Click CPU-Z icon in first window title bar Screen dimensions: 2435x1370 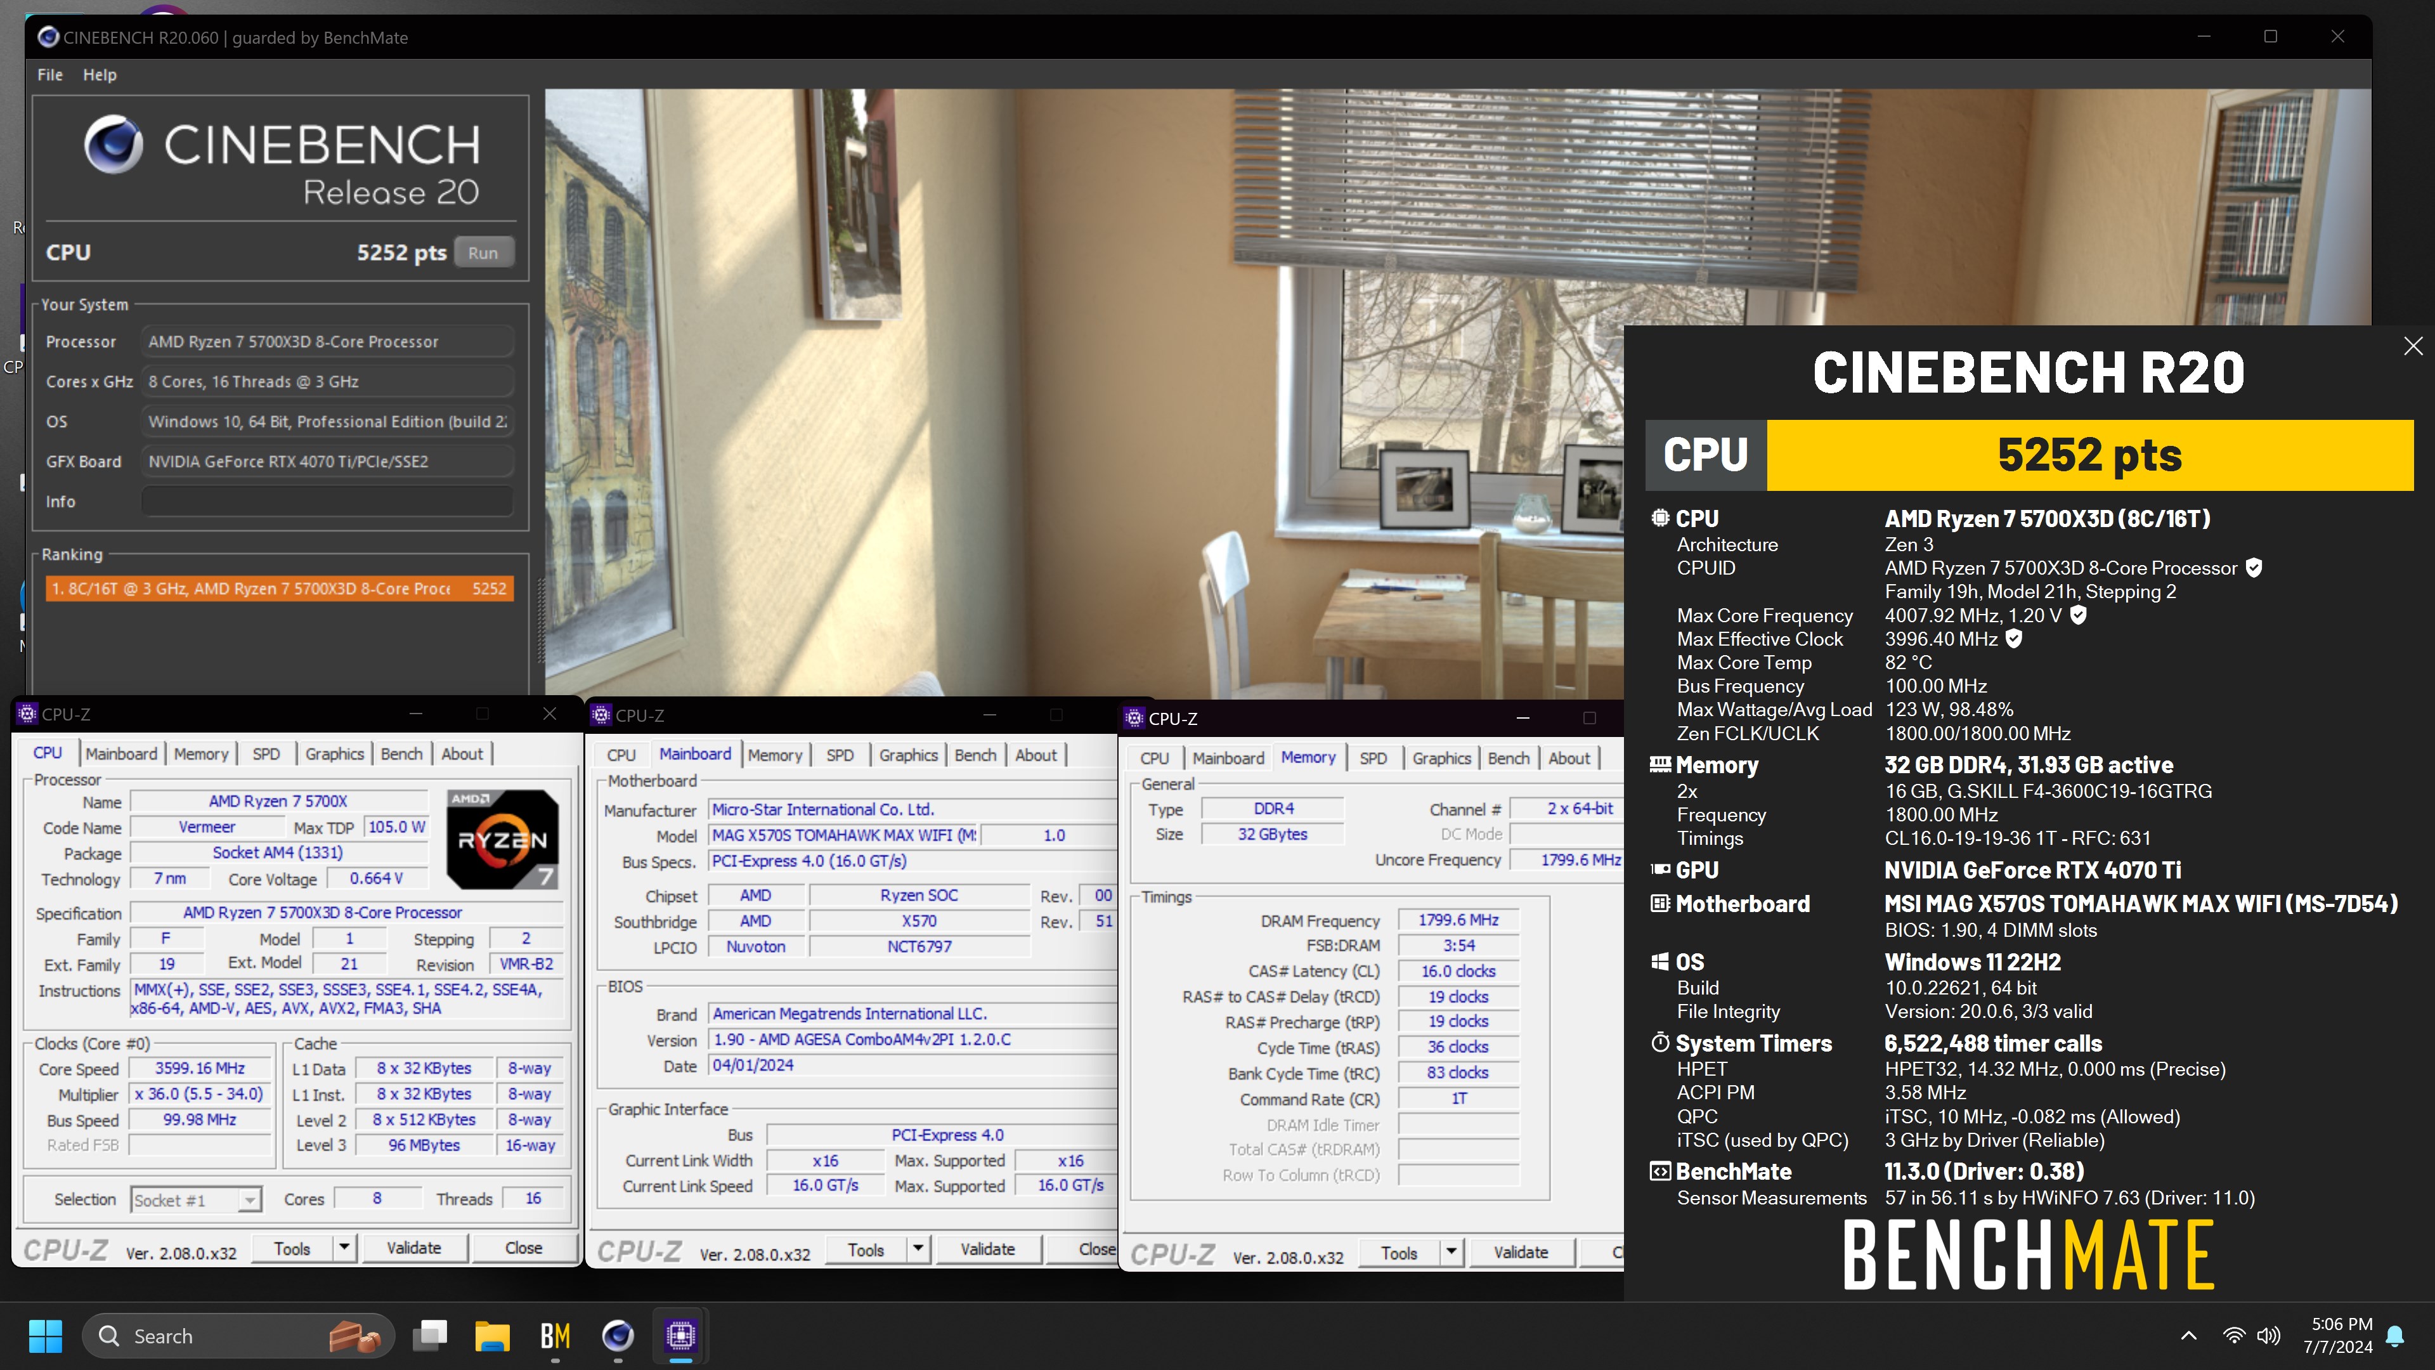27,714
